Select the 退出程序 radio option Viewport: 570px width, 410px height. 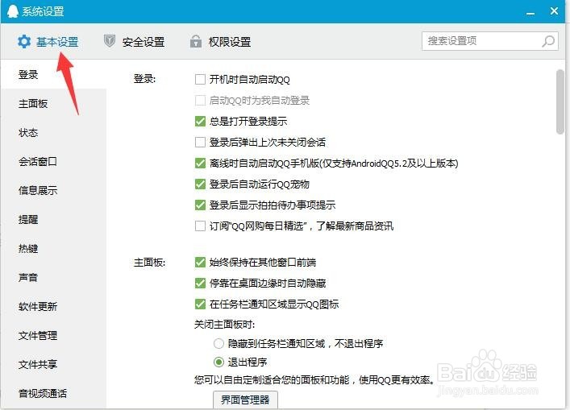(218, 362)
